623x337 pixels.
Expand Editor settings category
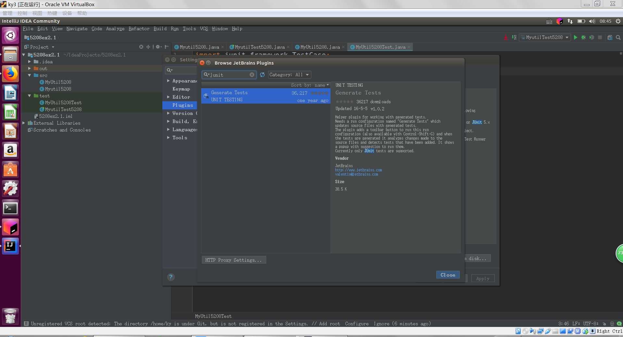coord(168,97)
